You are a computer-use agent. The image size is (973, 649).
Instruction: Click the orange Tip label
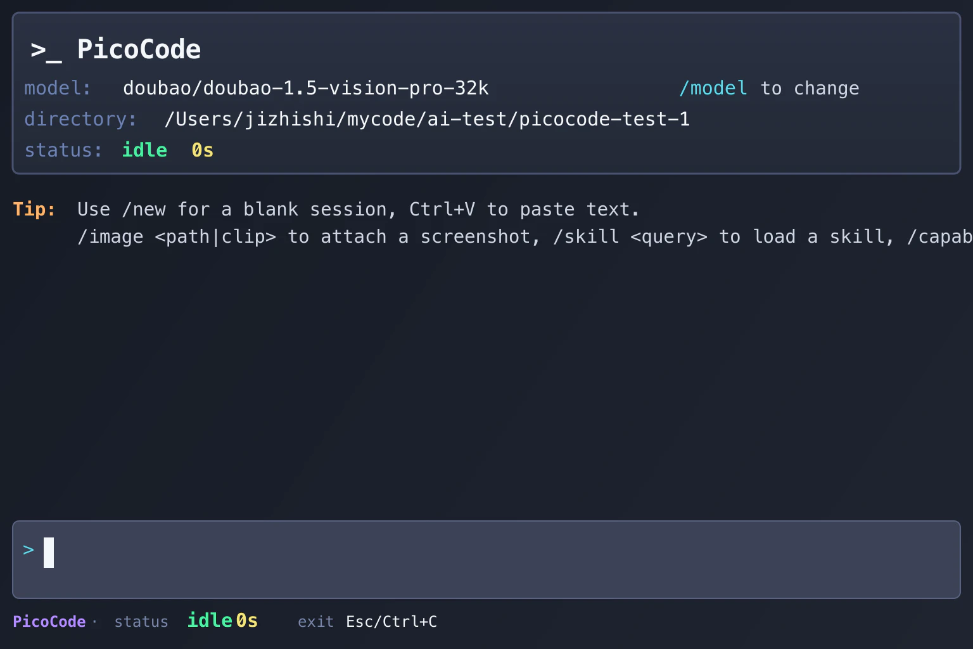[34, 209]
